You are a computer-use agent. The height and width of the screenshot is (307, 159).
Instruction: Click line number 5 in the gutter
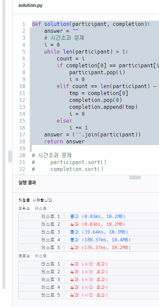24,52
